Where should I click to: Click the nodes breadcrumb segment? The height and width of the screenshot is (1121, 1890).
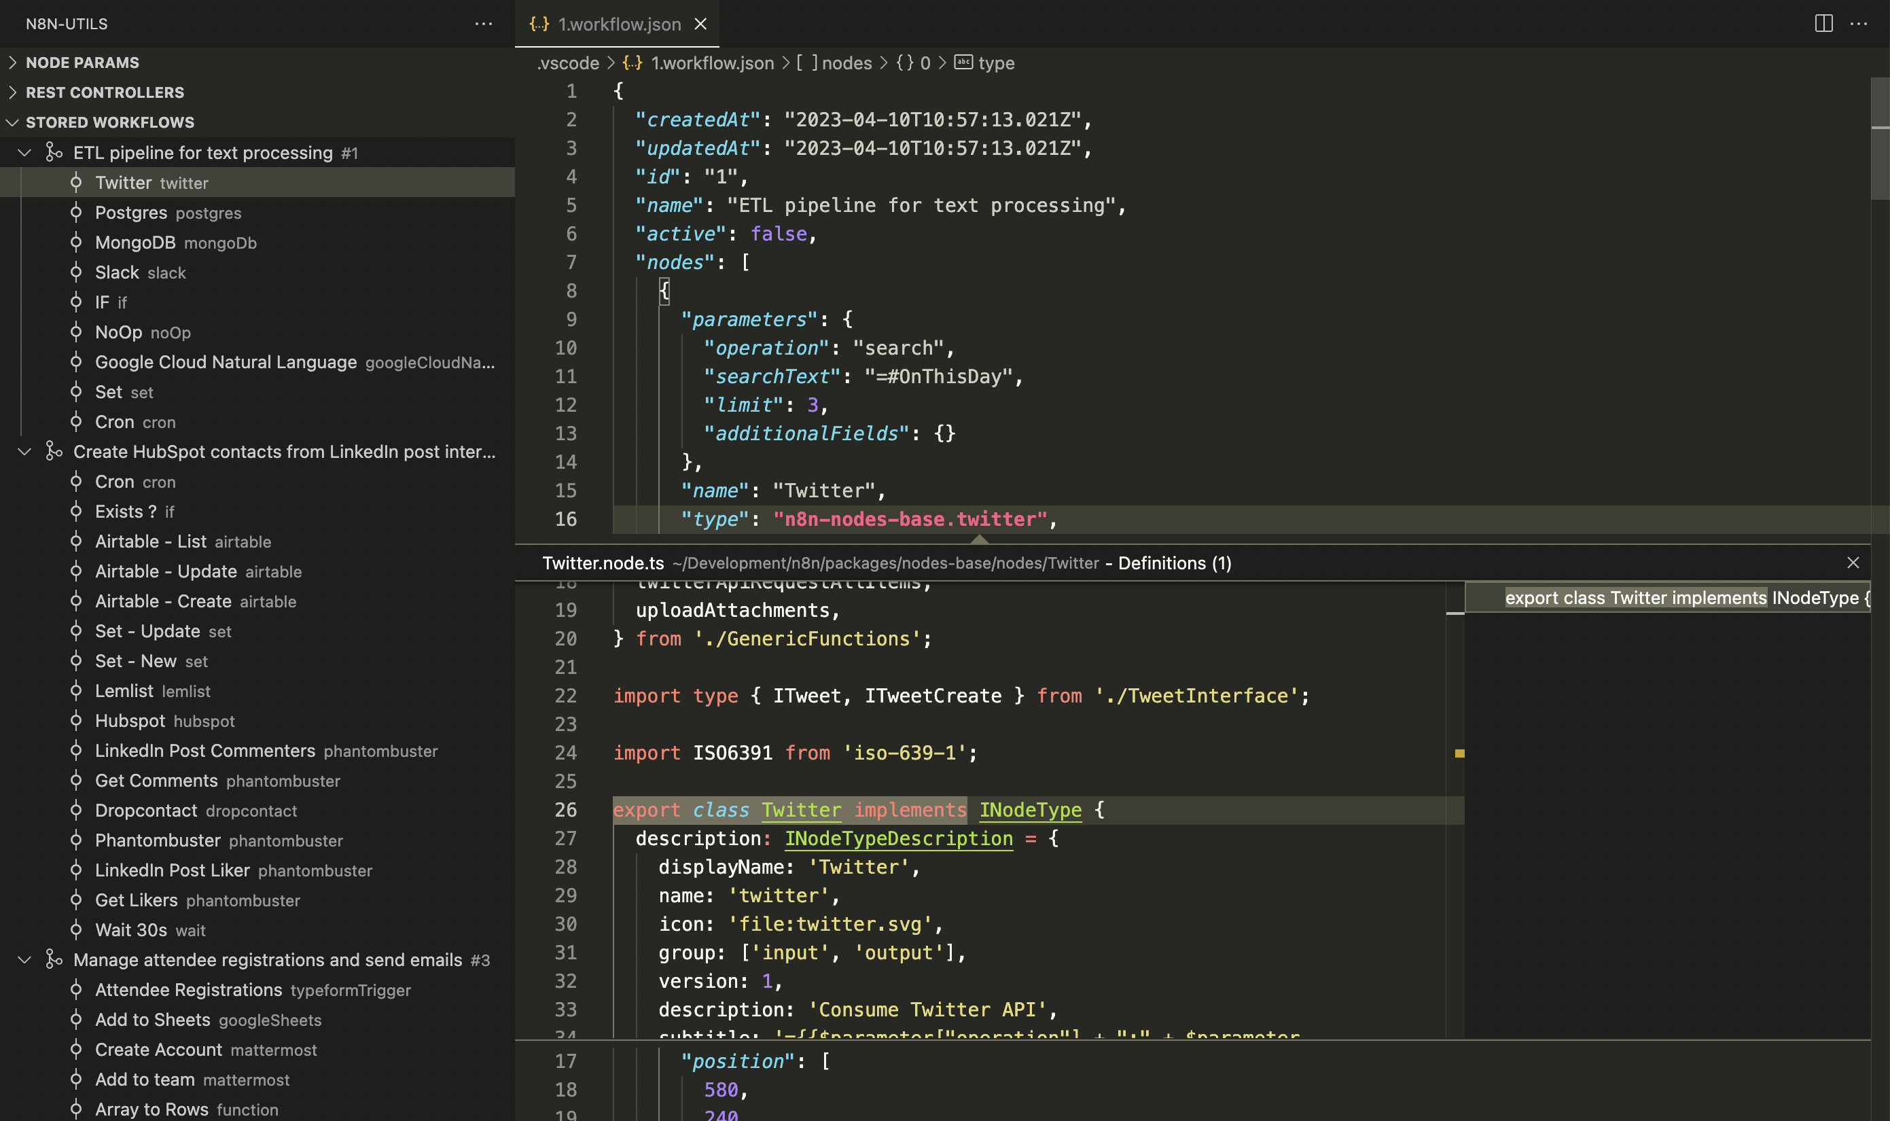pyautogui.click(x=846, y=63)
